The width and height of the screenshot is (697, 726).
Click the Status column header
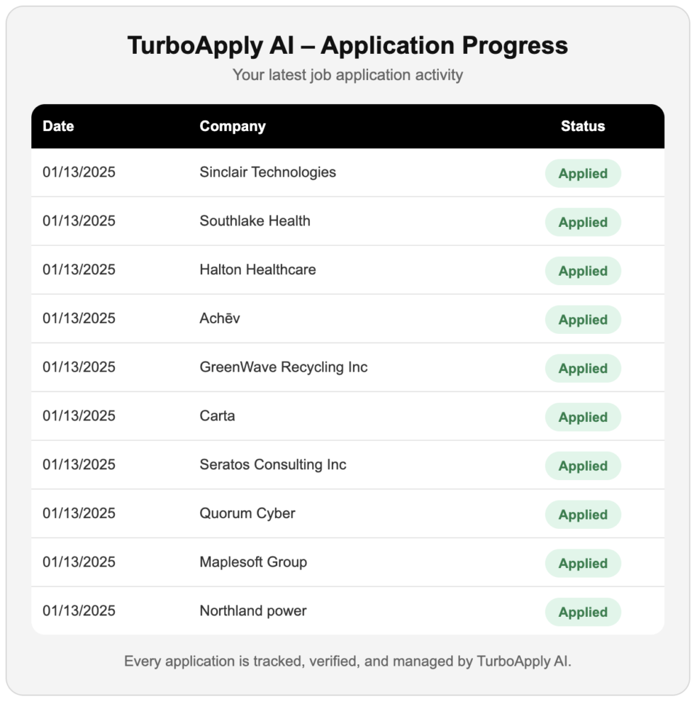pyautogui.click(x=582, y=126)
